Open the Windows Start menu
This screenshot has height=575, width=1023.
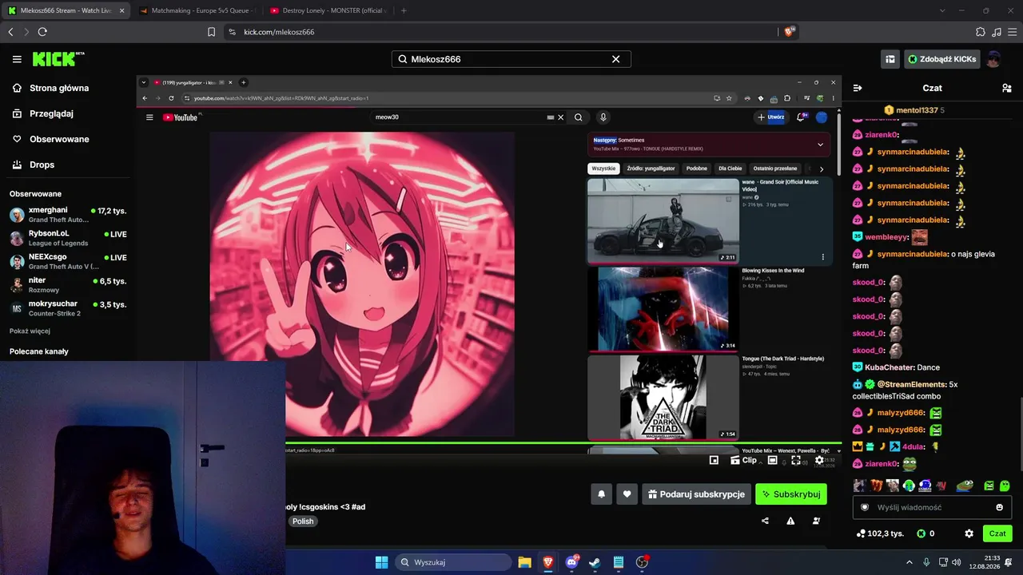click(x=381, y=562)
